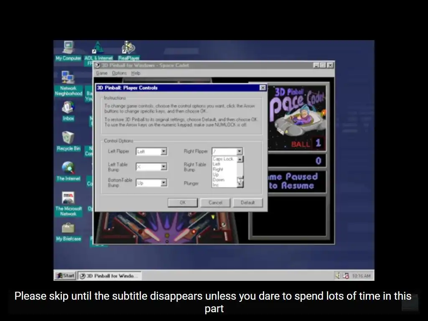Click the key list scroll down arrow

point(240,184)
